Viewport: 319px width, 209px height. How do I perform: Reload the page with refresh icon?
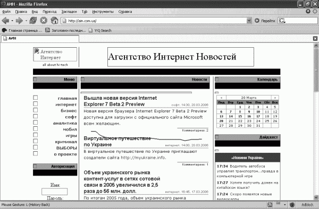[33, 21]
